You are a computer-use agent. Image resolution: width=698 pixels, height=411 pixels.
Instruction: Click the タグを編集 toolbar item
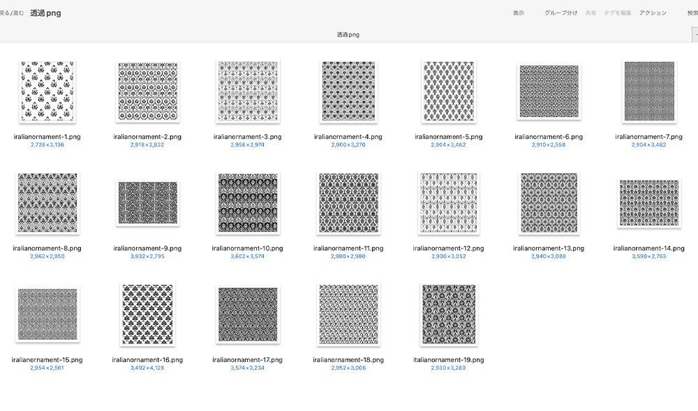(x=618, y=13)
